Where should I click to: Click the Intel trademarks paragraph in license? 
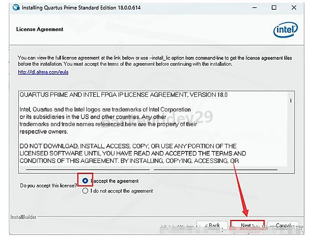coord(108,120)
